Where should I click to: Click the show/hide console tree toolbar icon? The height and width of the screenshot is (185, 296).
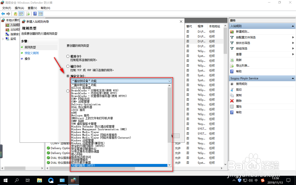pyautogui.click(x=21, y=14)
